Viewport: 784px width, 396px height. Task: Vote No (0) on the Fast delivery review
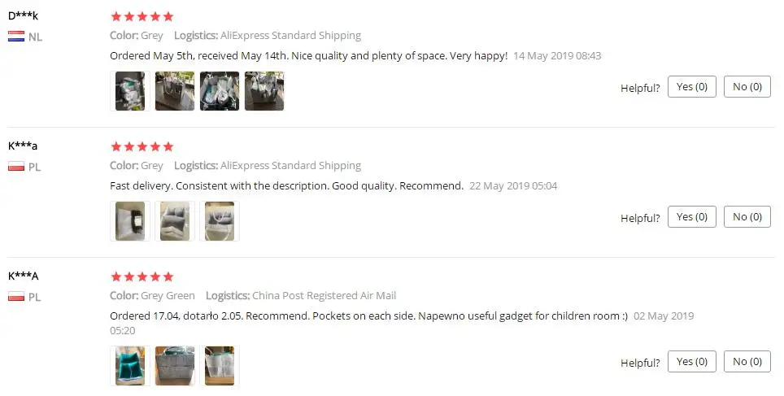[747, 217]
